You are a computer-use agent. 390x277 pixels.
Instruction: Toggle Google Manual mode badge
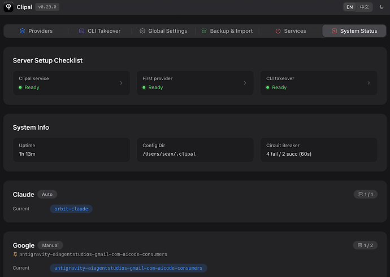[50, 245]
